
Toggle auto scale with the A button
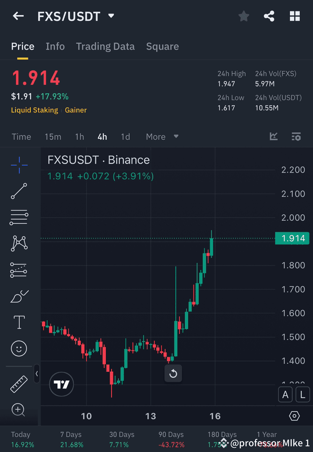tap(285, 394)
